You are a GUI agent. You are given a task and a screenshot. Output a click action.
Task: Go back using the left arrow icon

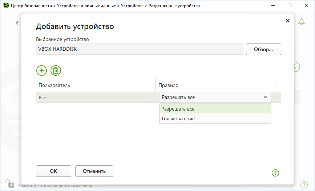point(17,23)
